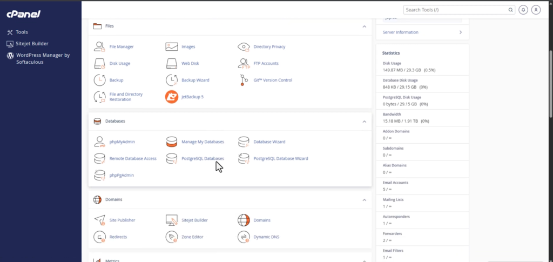The width and height of the screenshot is (553, 262).
Task: Open the Dynamic DNS icon
Action: [x=244, y=237]
